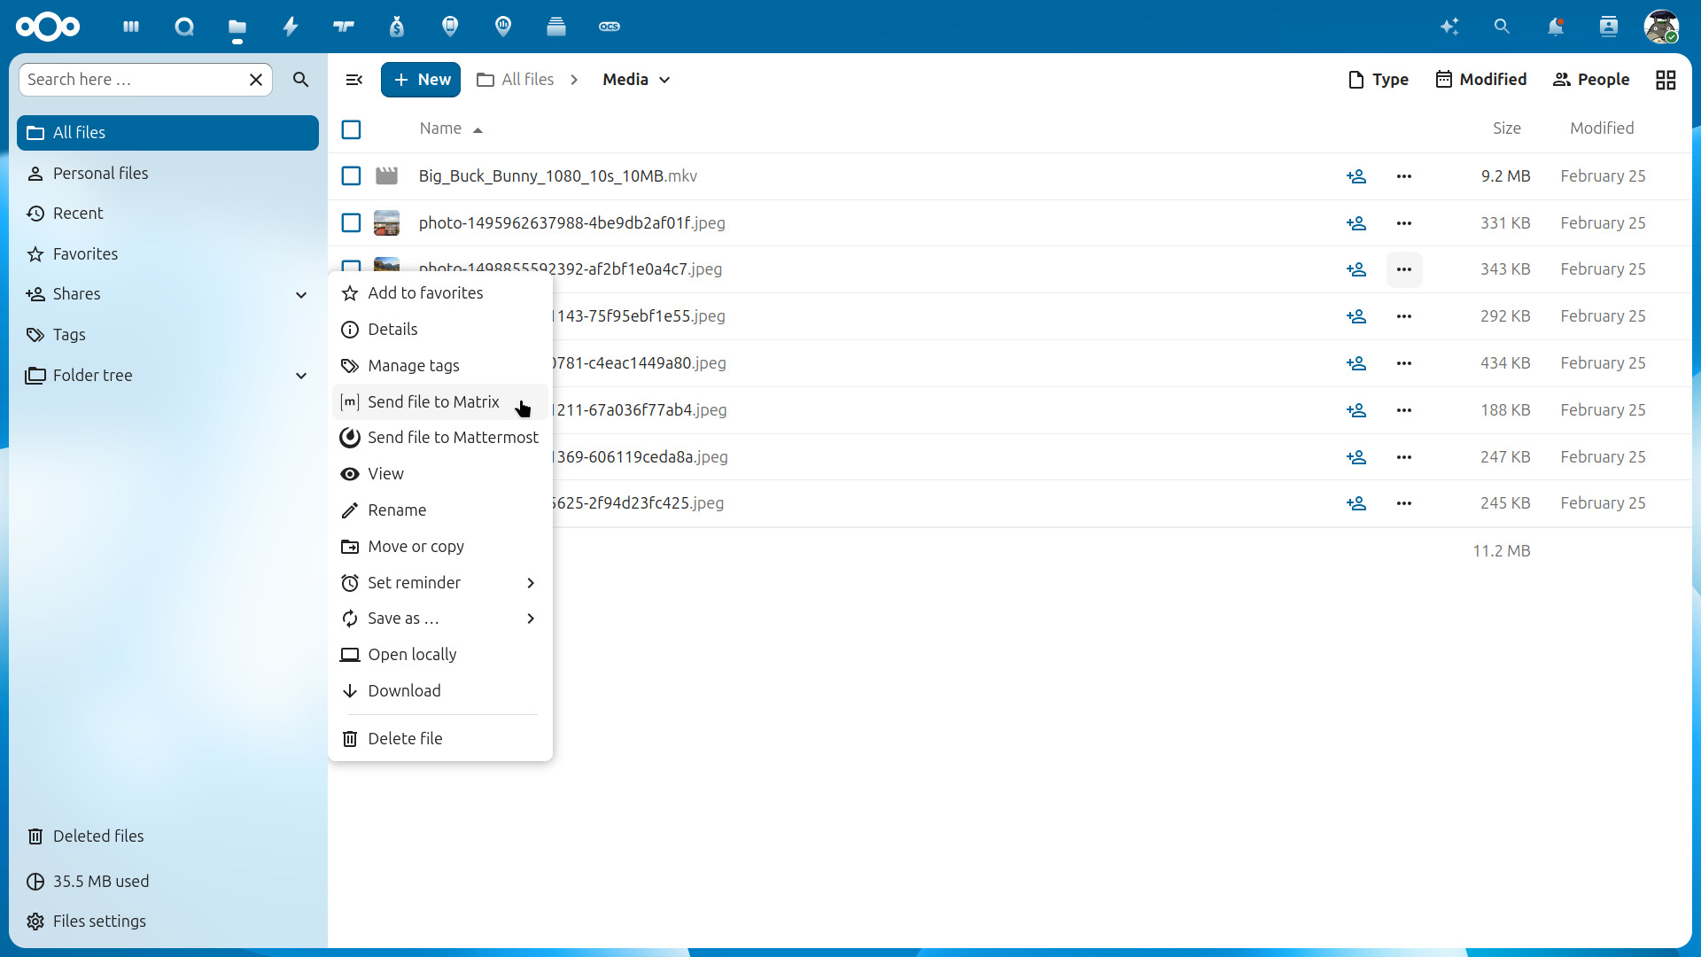Open the Cospend money-bag app icon
1701x957 pixels.
point(397,27)
